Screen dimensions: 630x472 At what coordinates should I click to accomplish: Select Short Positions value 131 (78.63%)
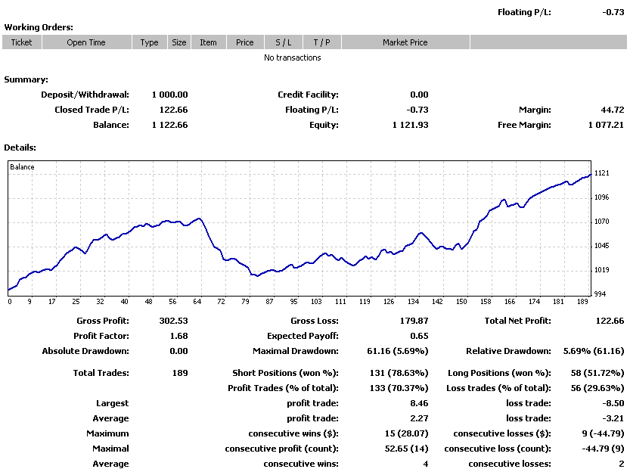[x=399, y=373]
